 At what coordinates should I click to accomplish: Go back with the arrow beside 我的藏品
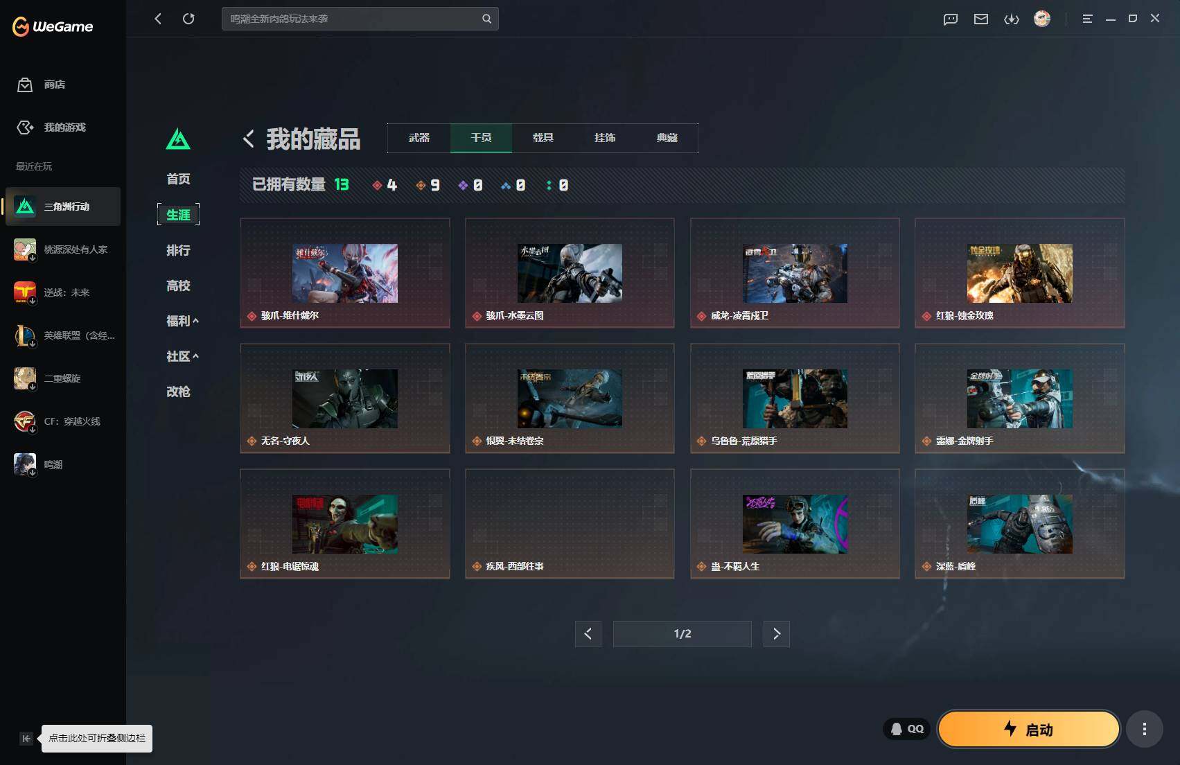(x=249, y=139)
